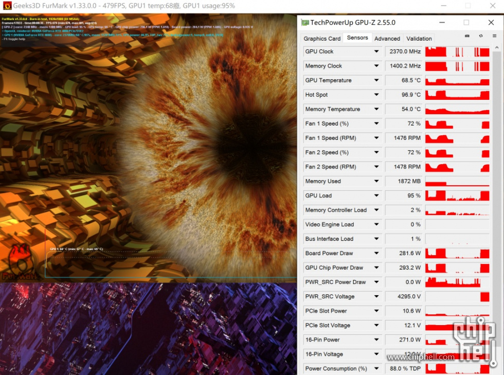Open the GPU Clock sensor dropdown

point(376,51)
